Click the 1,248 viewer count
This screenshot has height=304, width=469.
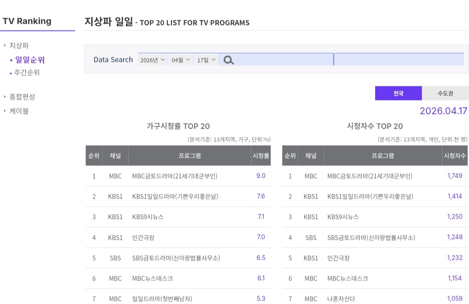[455, 237]
